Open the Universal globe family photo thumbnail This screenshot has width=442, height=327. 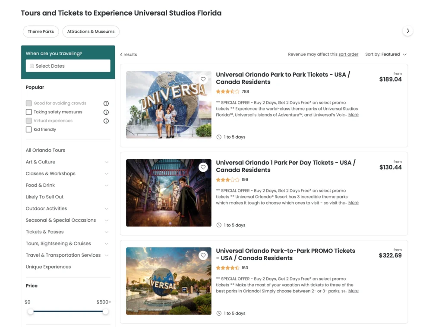pyautogui.click(x=169, y=105)
